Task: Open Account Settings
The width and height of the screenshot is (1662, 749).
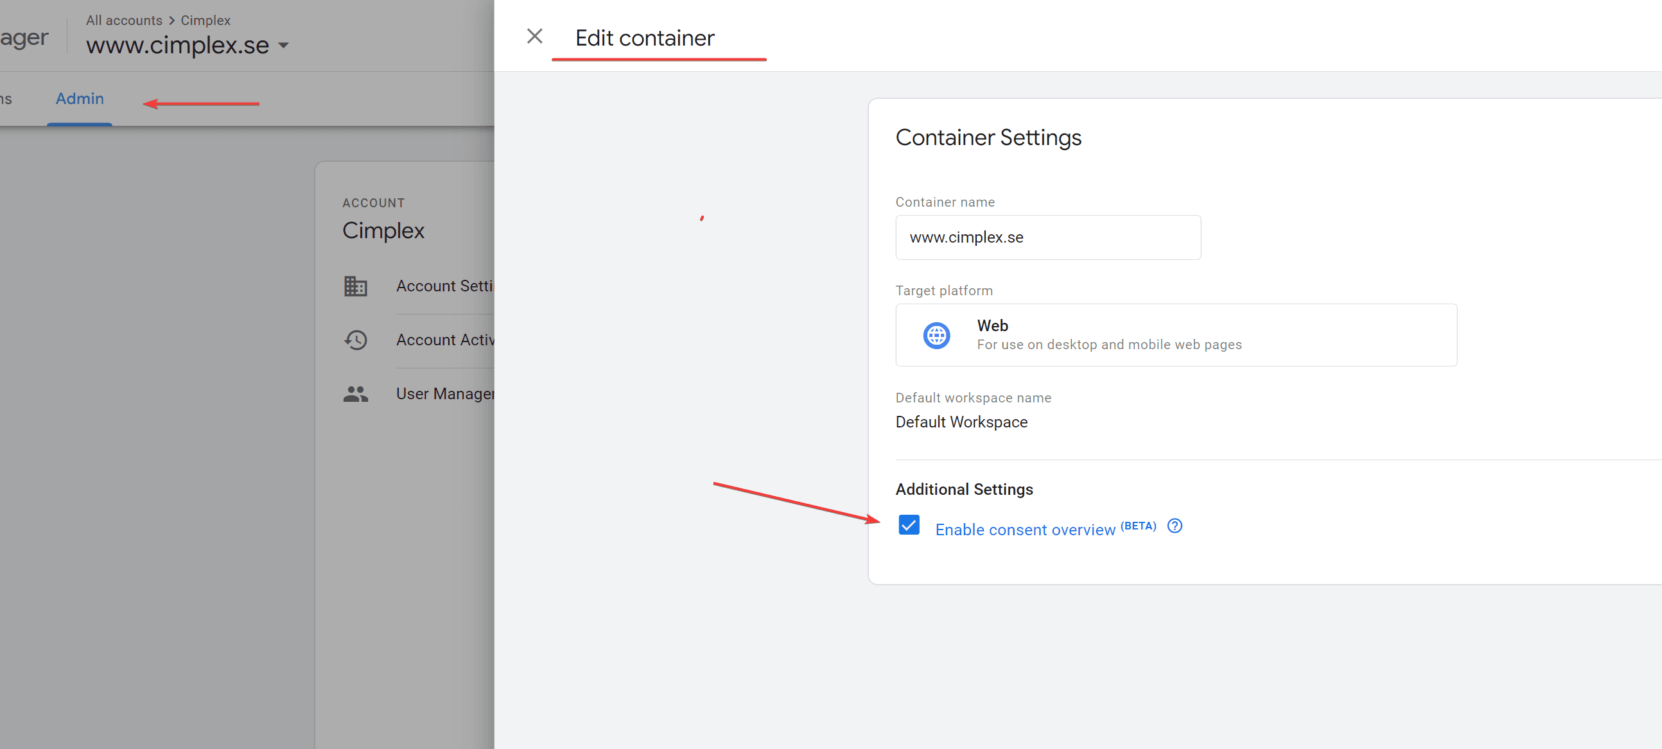Action: point(445,286)
